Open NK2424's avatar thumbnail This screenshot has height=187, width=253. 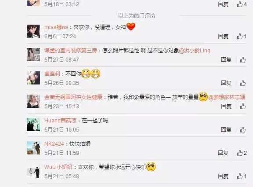tap(33, 148)
